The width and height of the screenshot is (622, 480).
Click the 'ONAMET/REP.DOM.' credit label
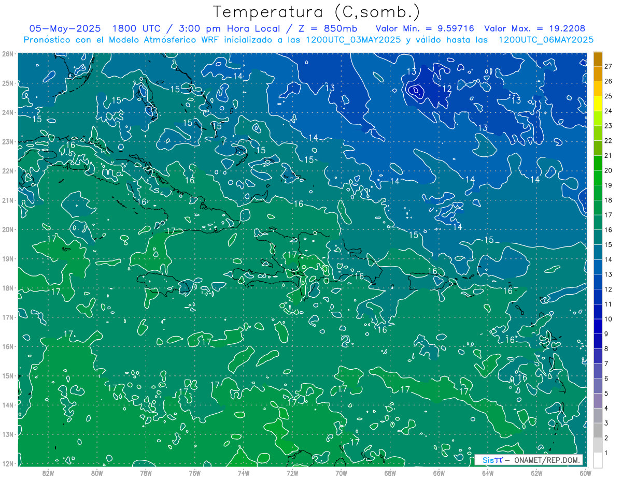click(546, 460)
